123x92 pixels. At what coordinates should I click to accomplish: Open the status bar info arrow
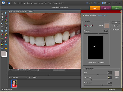click(36, 70)
